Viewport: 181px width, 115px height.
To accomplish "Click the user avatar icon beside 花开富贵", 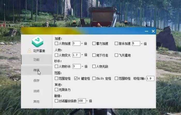I will [29, 51].
